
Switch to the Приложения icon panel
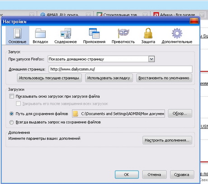[94, 33]
